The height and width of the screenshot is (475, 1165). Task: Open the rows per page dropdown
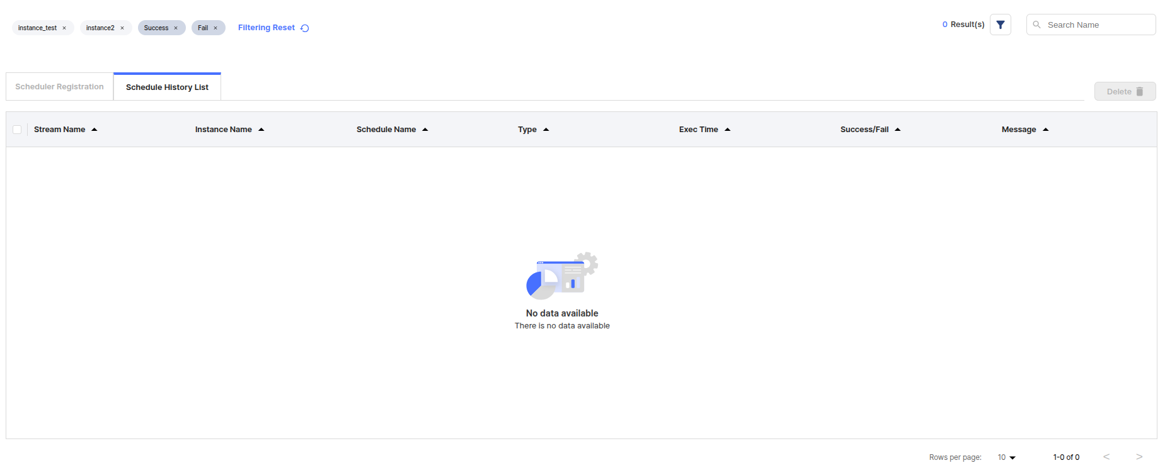click(x=1007, y=457)
